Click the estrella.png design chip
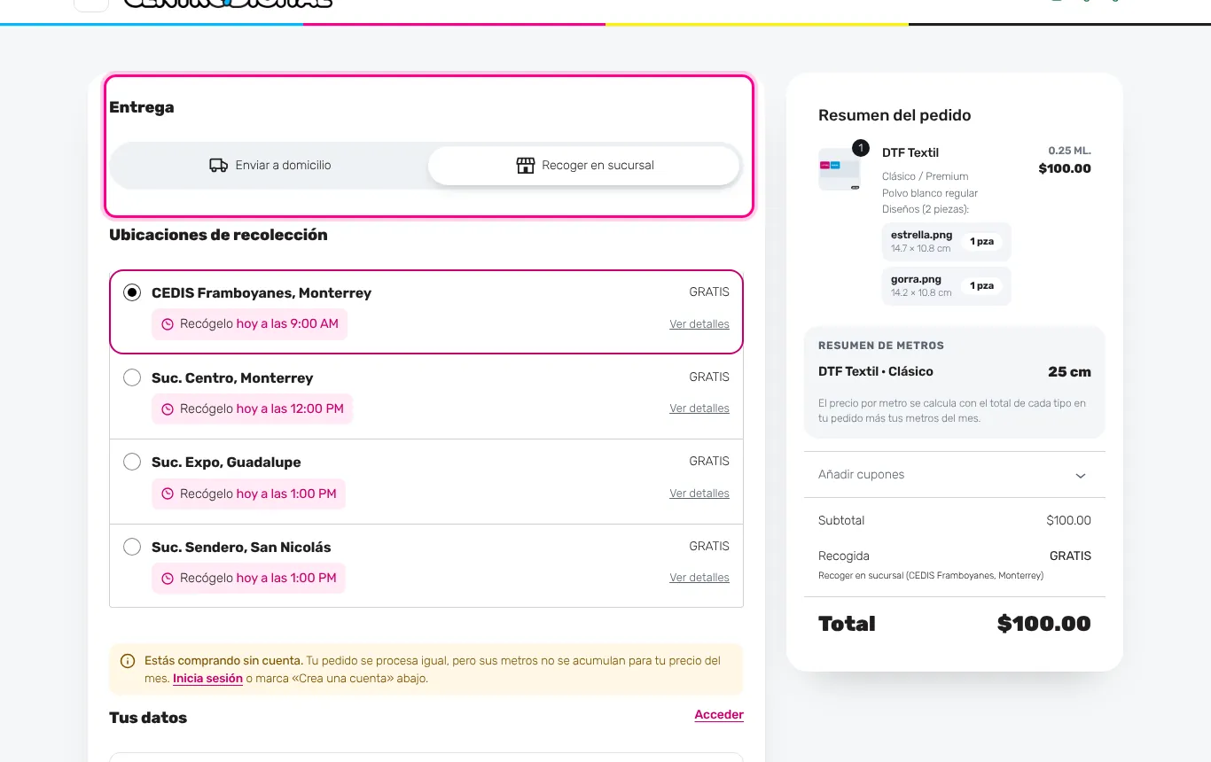 947,241
